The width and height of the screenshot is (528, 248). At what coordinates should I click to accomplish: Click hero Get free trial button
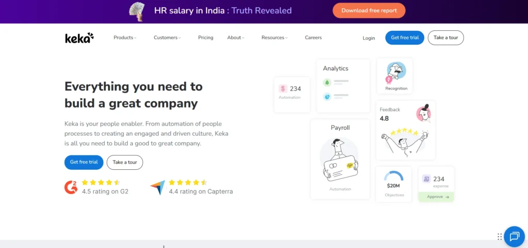point(84,162)
